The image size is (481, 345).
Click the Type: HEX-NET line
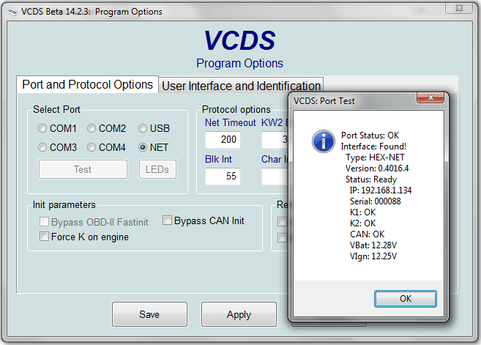coord(375,157)
